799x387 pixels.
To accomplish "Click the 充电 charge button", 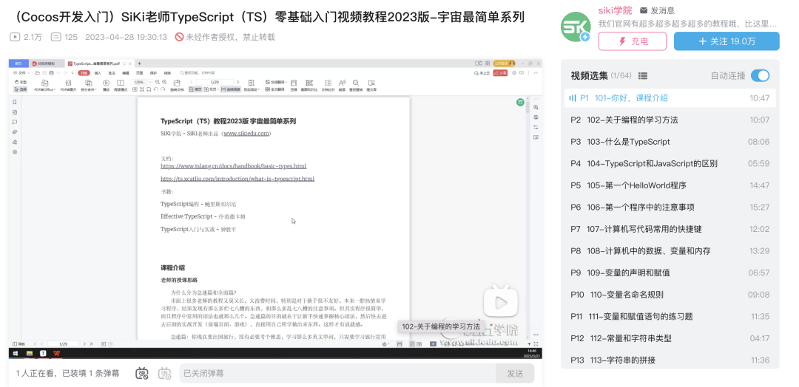I will click(632, 41).
